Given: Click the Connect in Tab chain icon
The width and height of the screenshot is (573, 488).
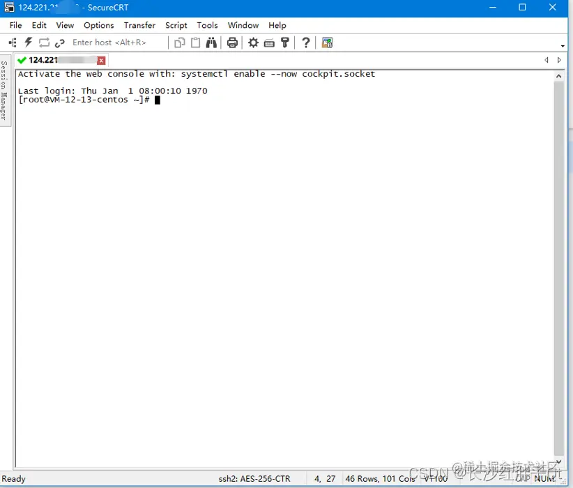Looking at the screenshot, I should 59,43.
